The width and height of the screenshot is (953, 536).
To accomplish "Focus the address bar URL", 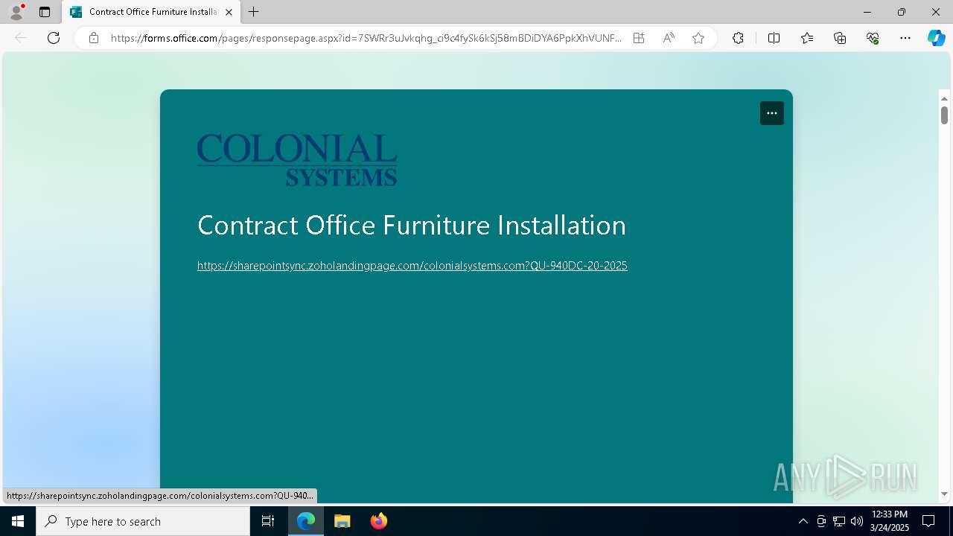I will tap(366, 38).
